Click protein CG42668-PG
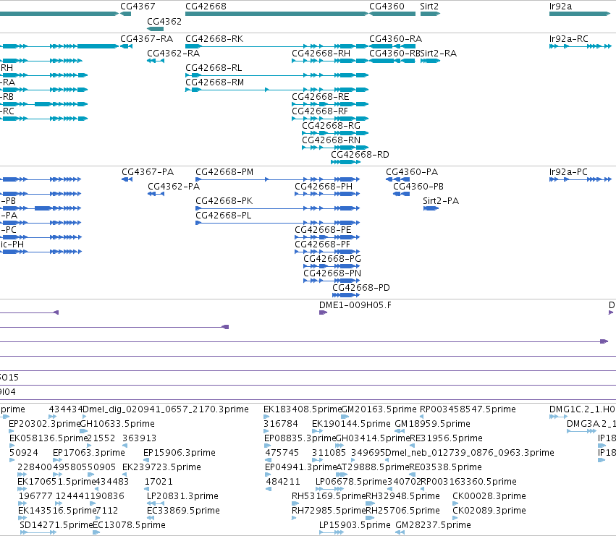 332,266
